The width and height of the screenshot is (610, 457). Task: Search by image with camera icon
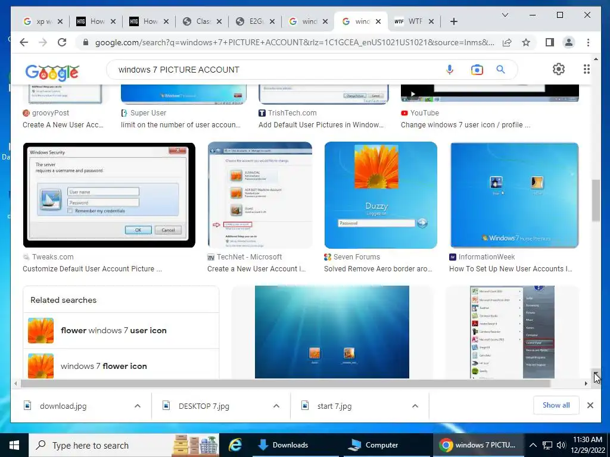click(477, 70)
